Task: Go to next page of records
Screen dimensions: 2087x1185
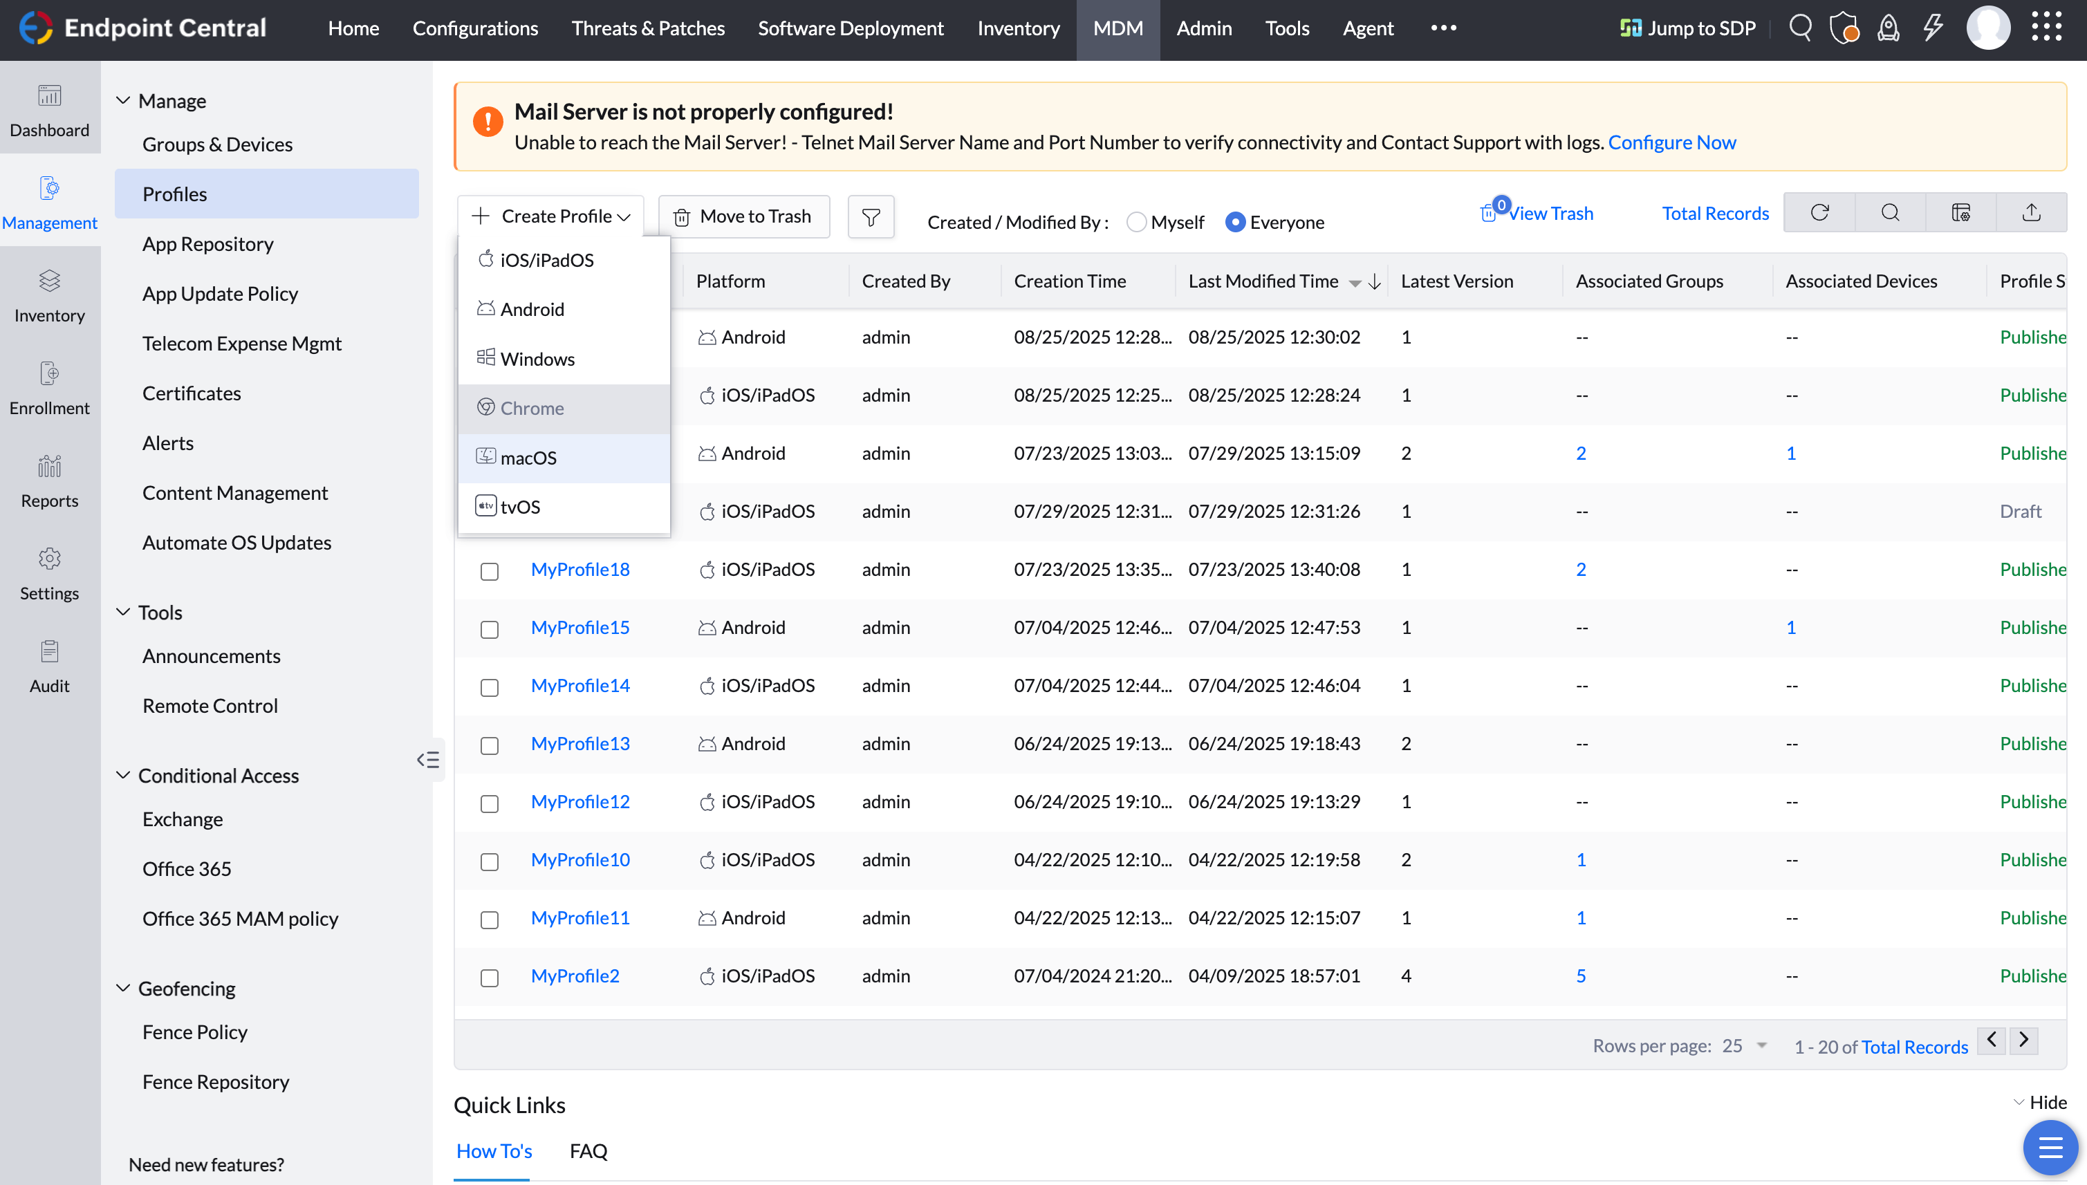Action: [2023, 1040]
